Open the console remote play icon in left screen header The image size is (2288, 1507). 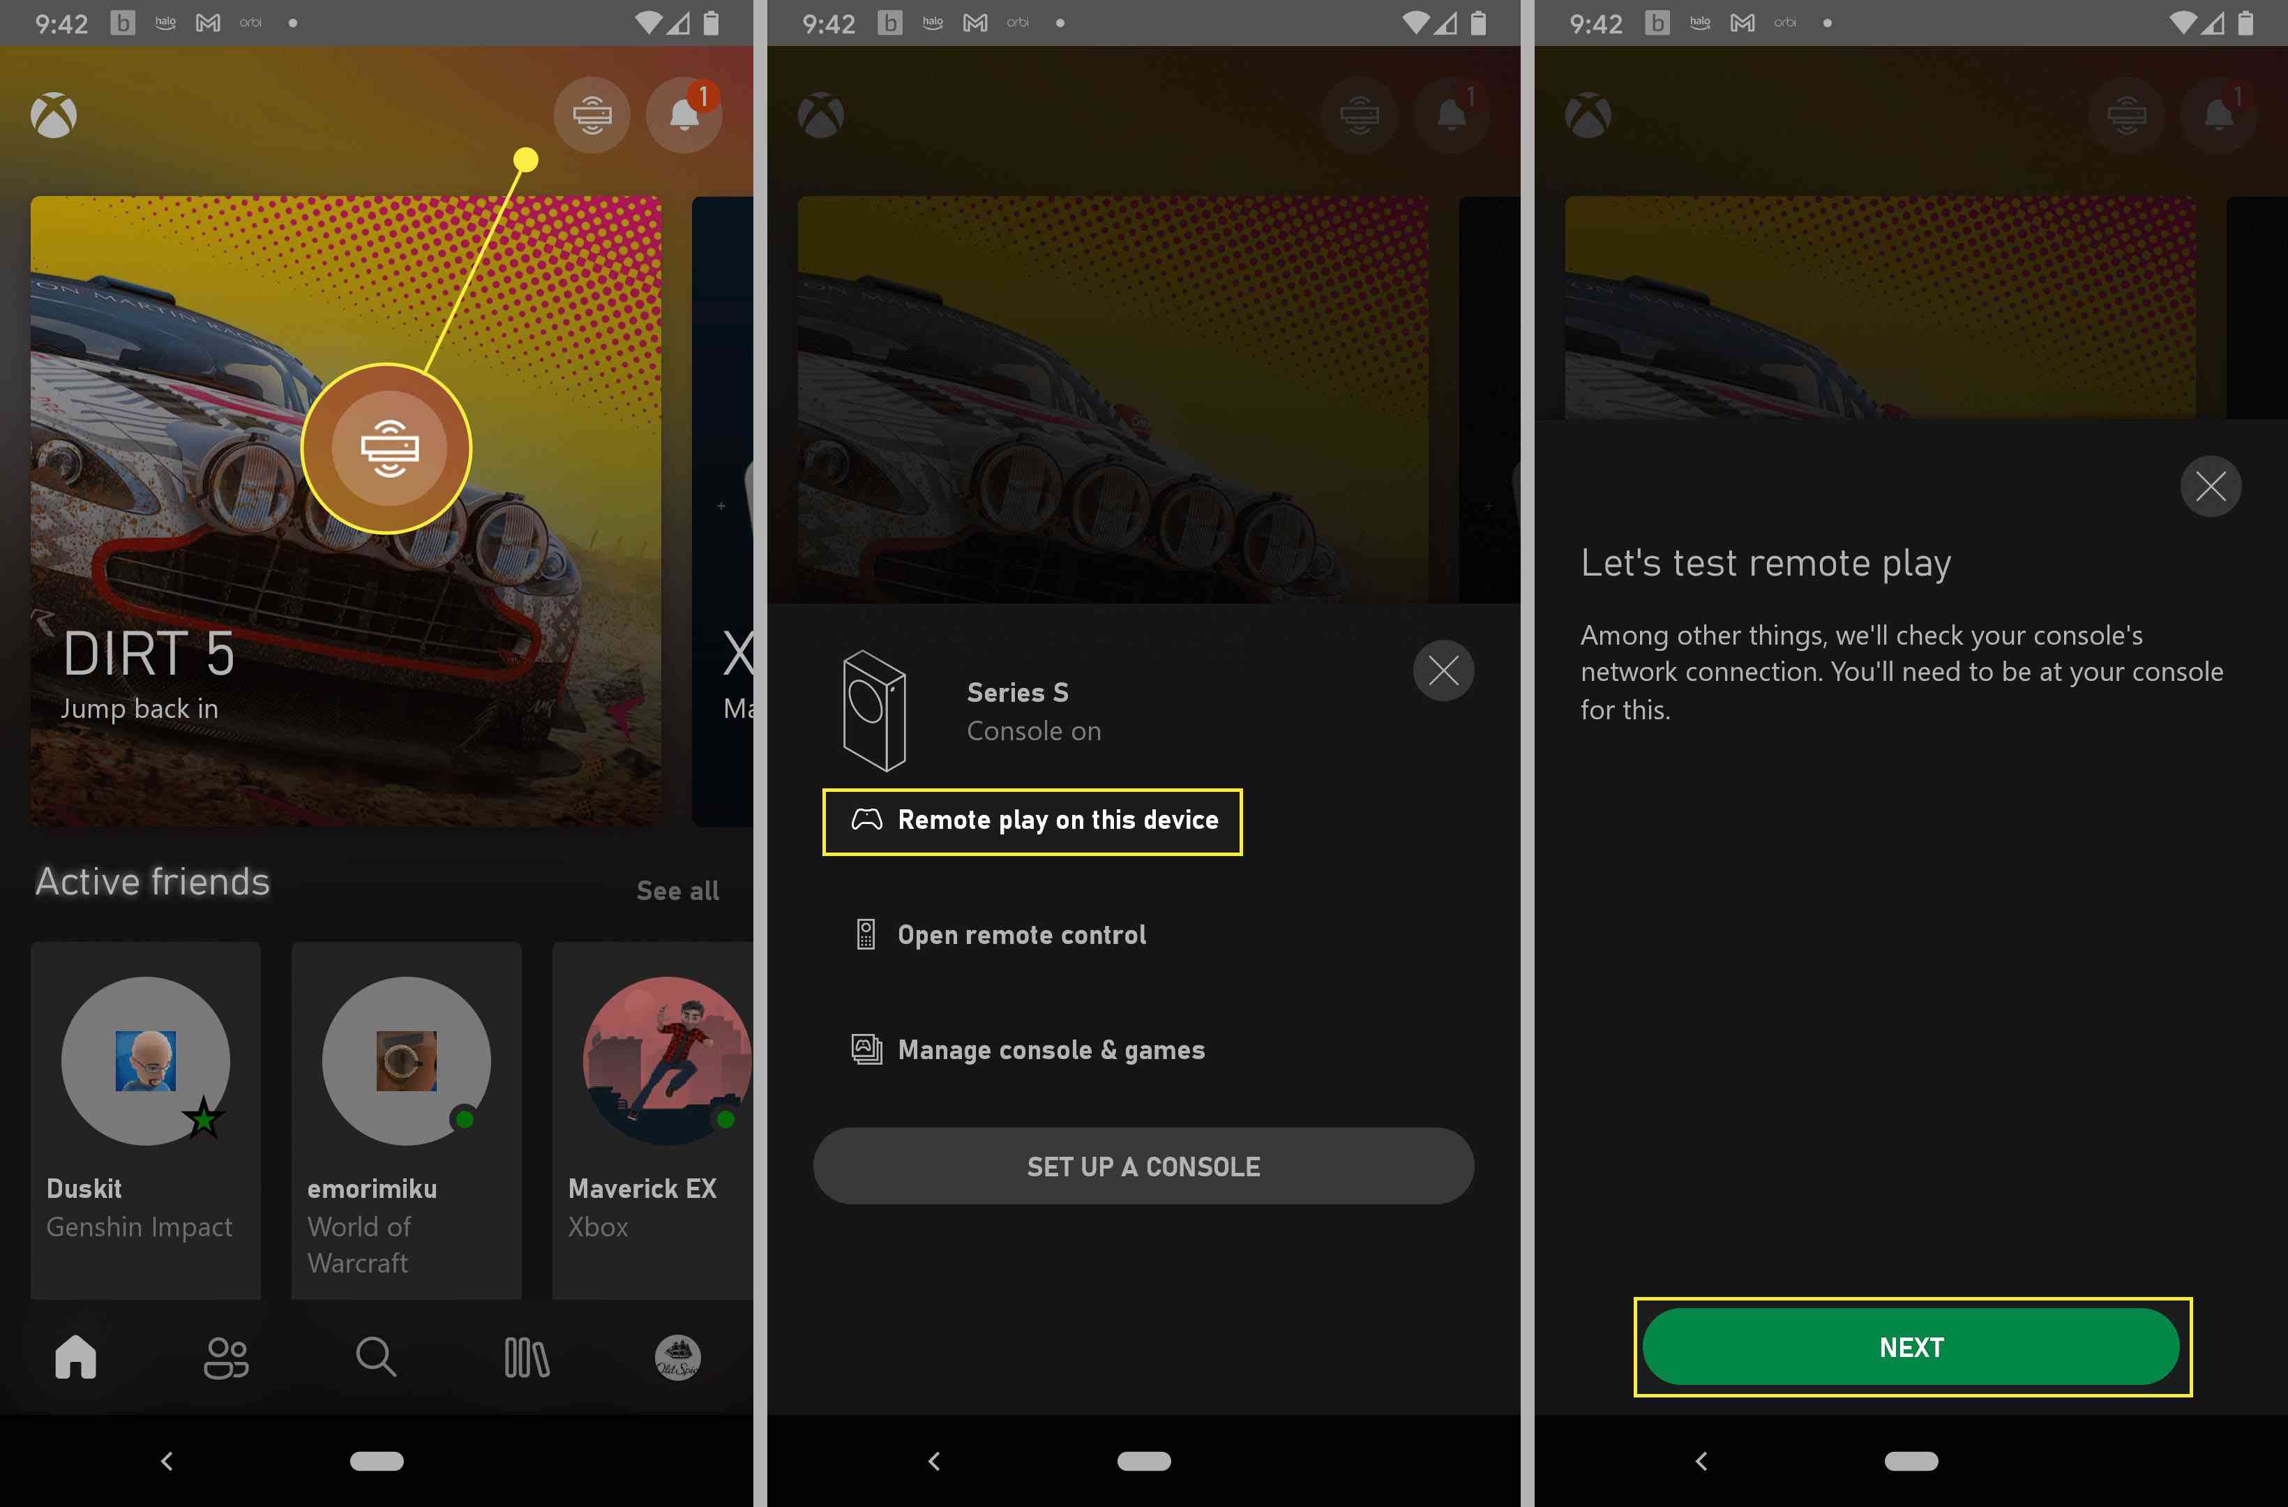coord(592,115)
